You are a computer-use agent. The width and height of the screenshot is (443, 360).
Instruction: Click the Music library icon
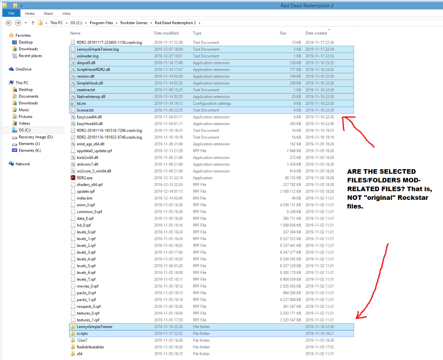(x=15, y=110)
